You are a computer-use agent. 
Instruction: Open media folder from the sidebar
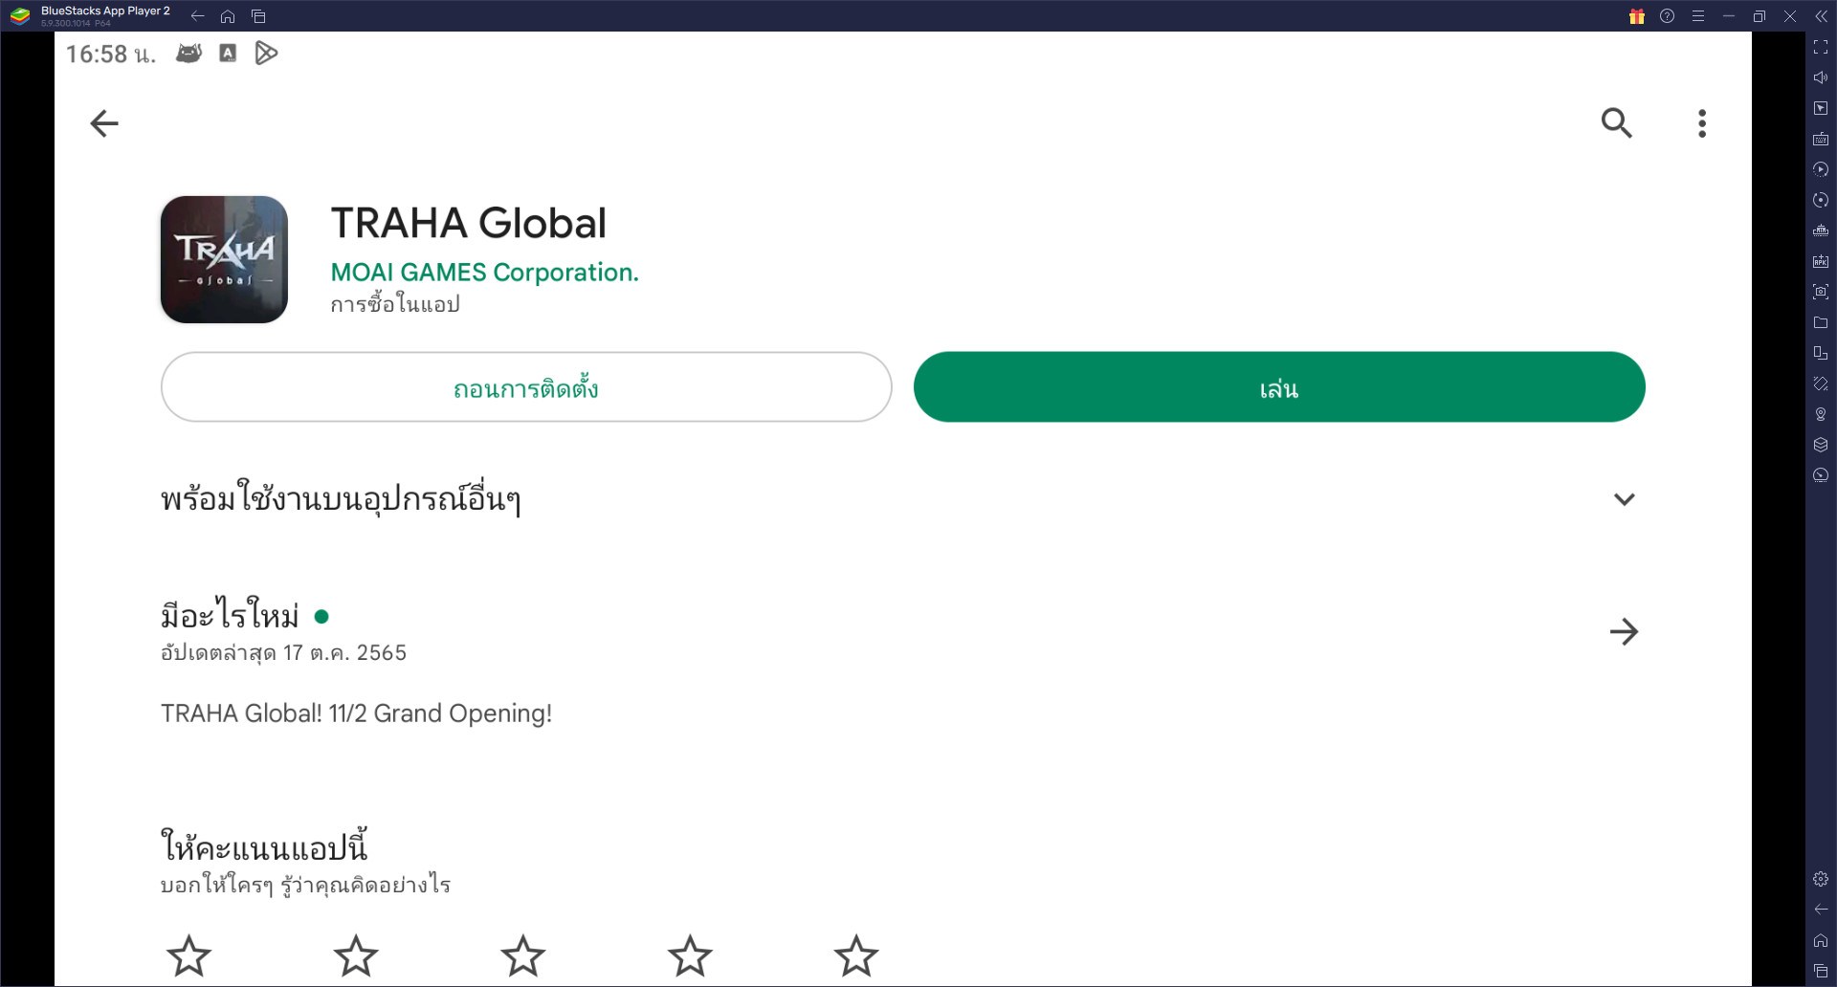pyautogui.click(x=1821, y=322)
